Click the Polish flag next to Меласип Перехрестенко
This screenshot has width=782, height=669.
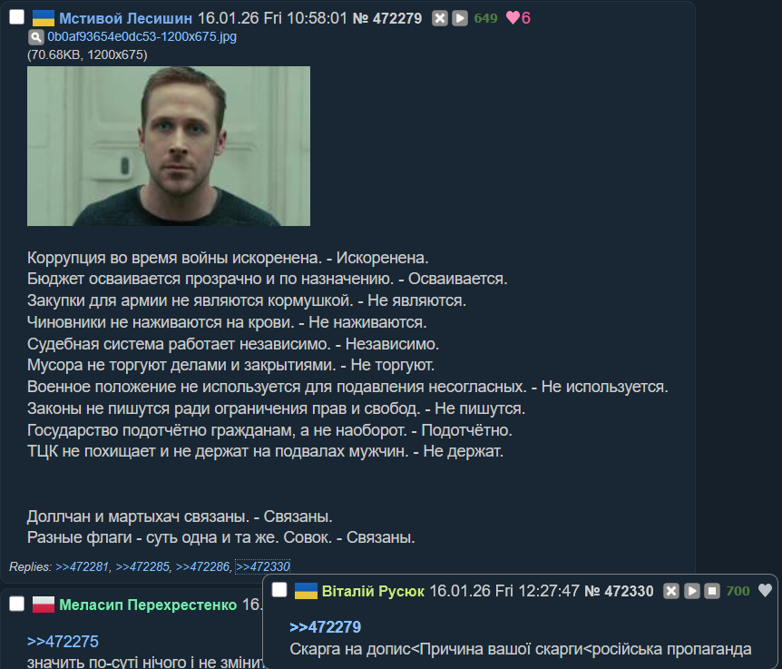pos(44,605)
